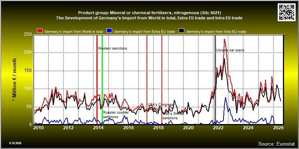Click the y-axis value 50
Image resolution: width=299 pixels, height=149 pixels.
coord(29,107)
